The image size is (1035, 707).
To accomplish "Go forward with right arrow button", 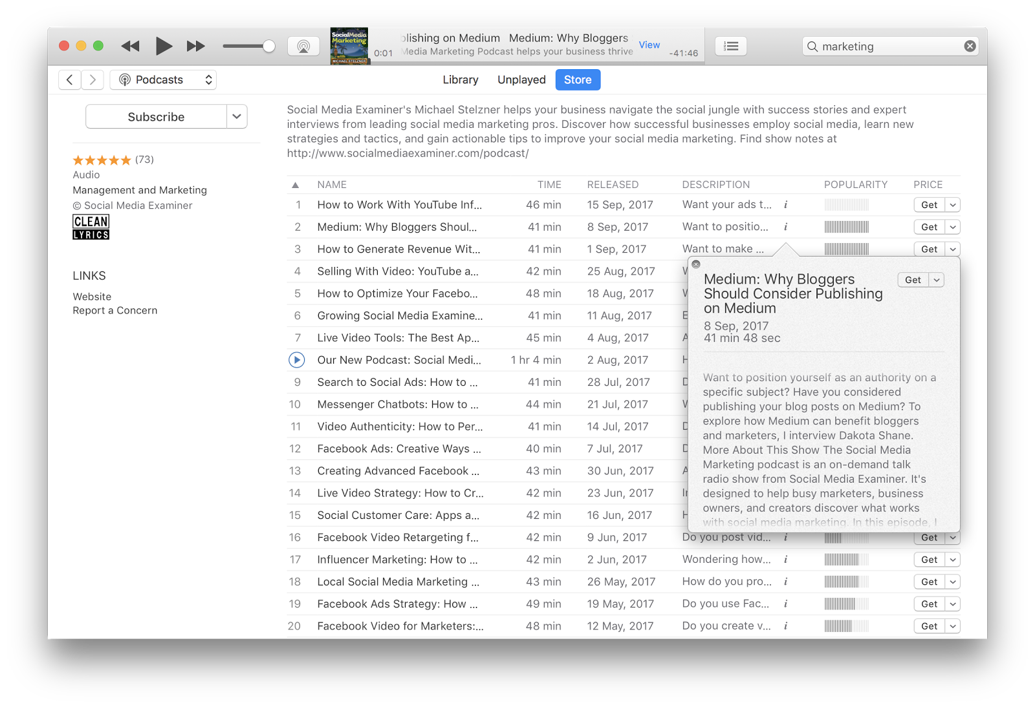I will point(93,79).
